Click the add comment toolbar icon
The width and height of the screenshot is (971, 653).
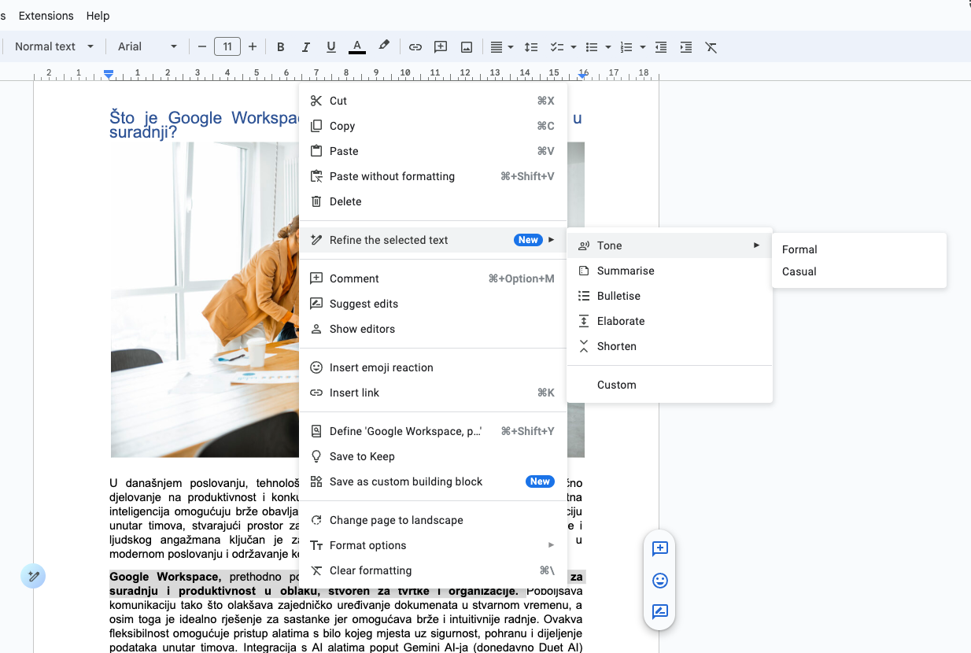coord(441,47)
